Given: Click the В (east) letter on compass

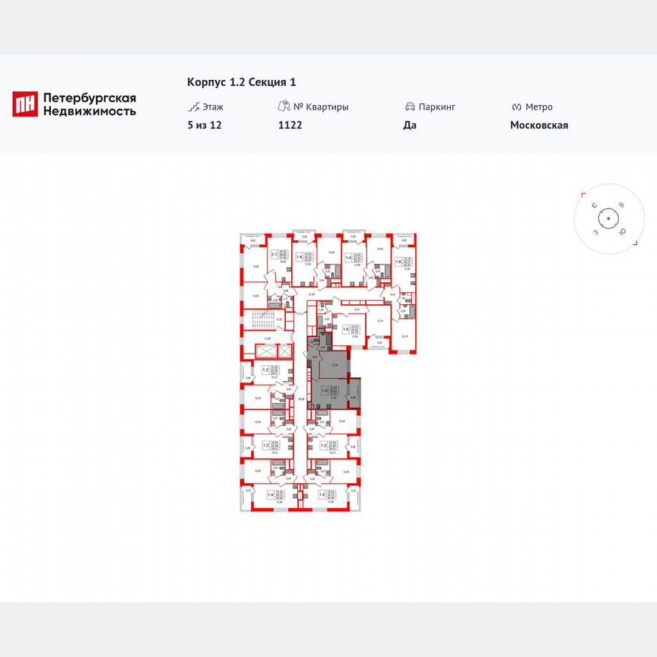Looking at the screenshot, I should (x=622, y=205).
